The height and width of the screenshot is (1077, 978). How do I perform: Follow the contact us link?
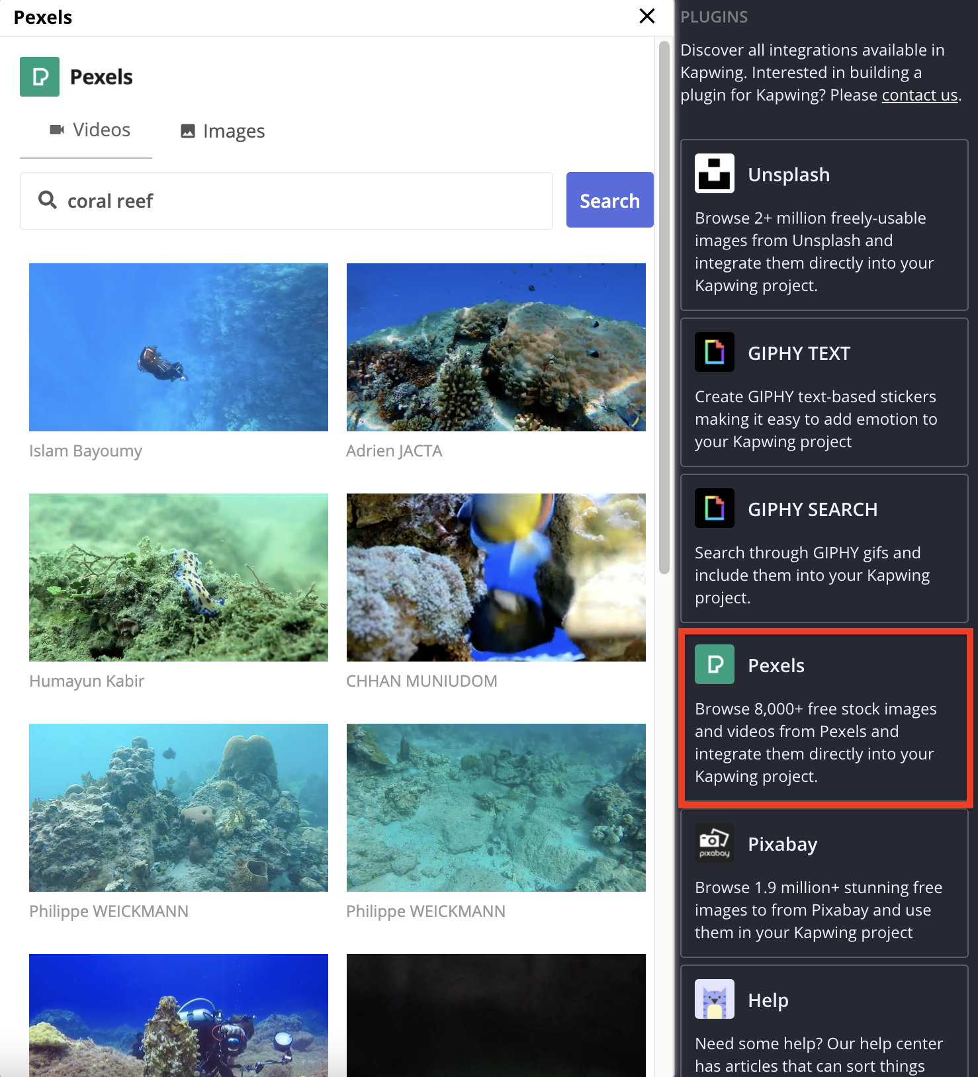point(919,95)
